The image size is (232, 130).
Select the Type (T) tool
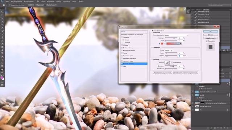(2, 60)
